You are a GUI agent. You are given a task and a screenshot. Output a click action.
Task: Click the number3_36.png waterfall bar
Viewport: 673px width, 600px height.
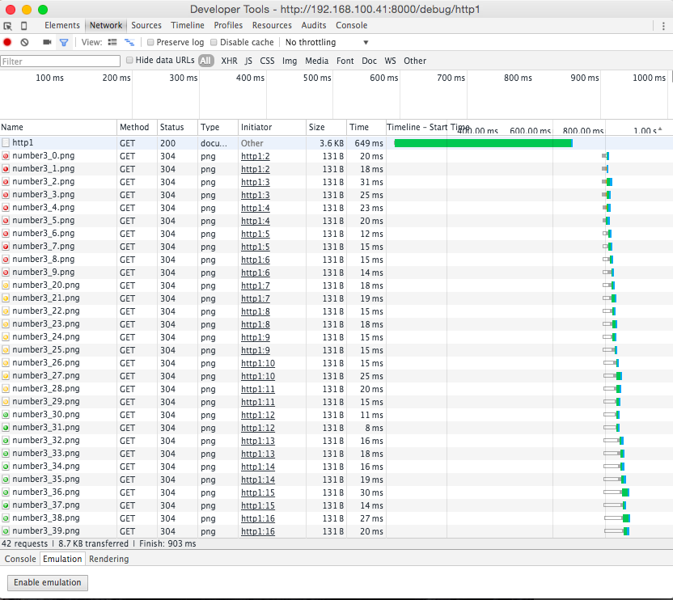pos(616,492)
